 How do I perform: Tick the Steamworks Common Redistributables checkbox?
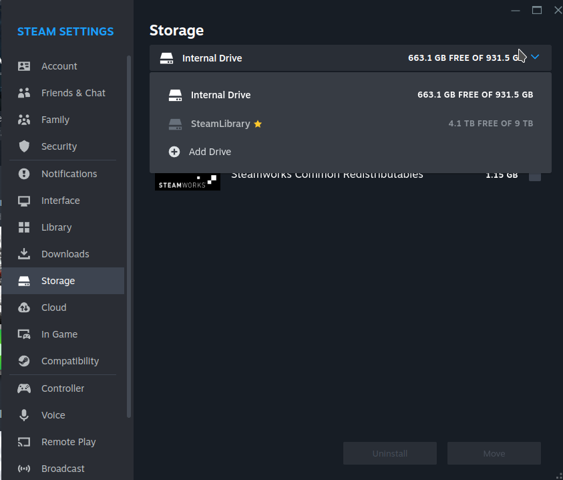coord(535,176)
